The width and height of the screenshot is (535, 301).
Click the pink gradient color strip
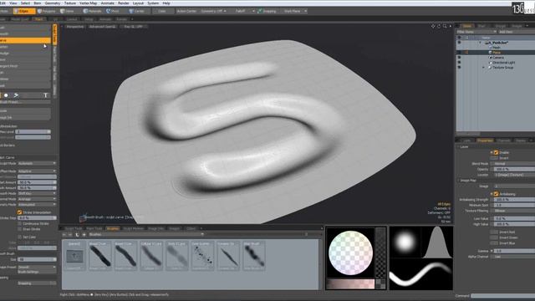[350, 284]
